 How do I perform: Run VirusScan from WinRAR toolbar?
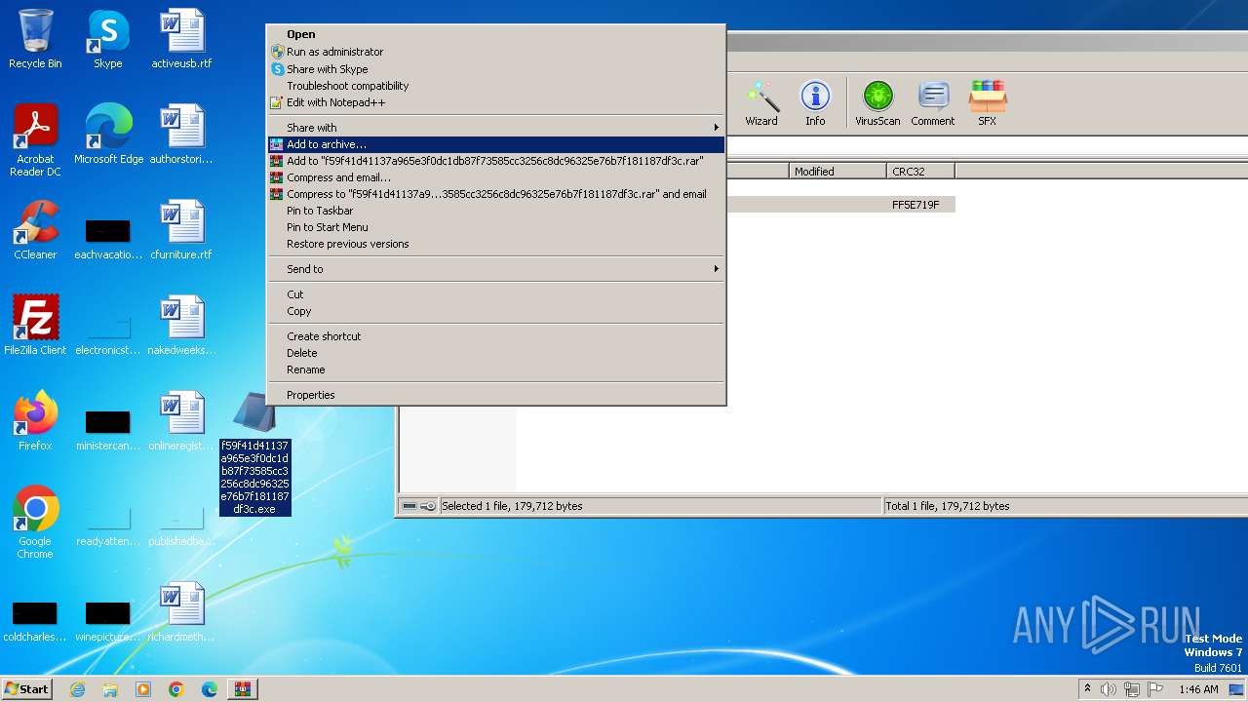pyautogui.click(x=877, y=103)
